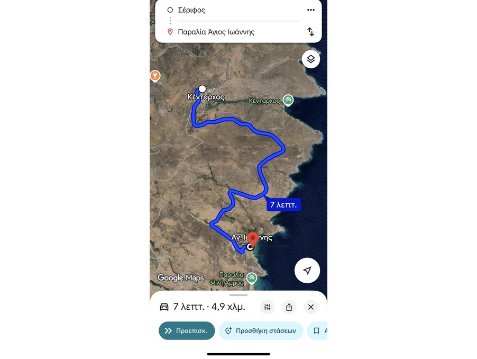
Task: Close the directions panel with X
Action: pos(310,307)
